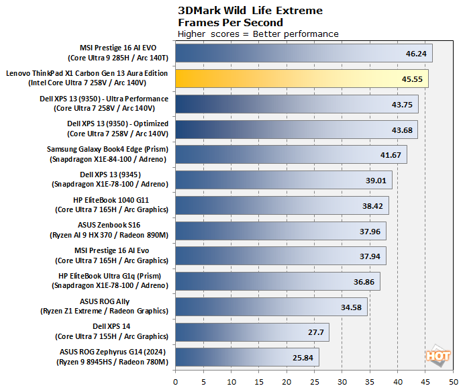Click 'Dell XPS 13 (9350) - Optimized' label

pyautogui.click(x=118, y=124)
